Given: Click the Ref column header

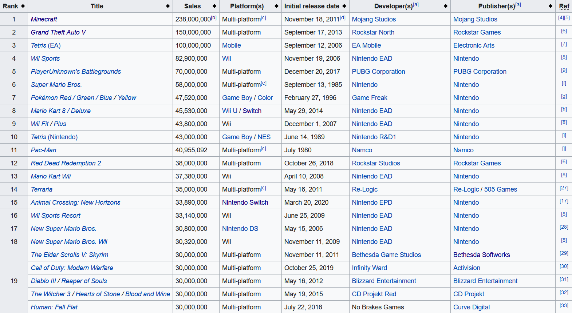Looking at the screenshot, I should point(564,6).
